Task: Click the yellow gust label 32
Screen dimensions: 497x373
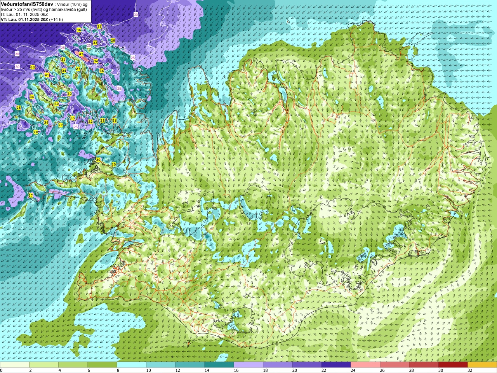Action: 90,122
